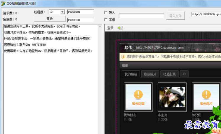Screen dimensions: 221x134
Task: Click the owner name 赵伟
Action: point(128,47)
